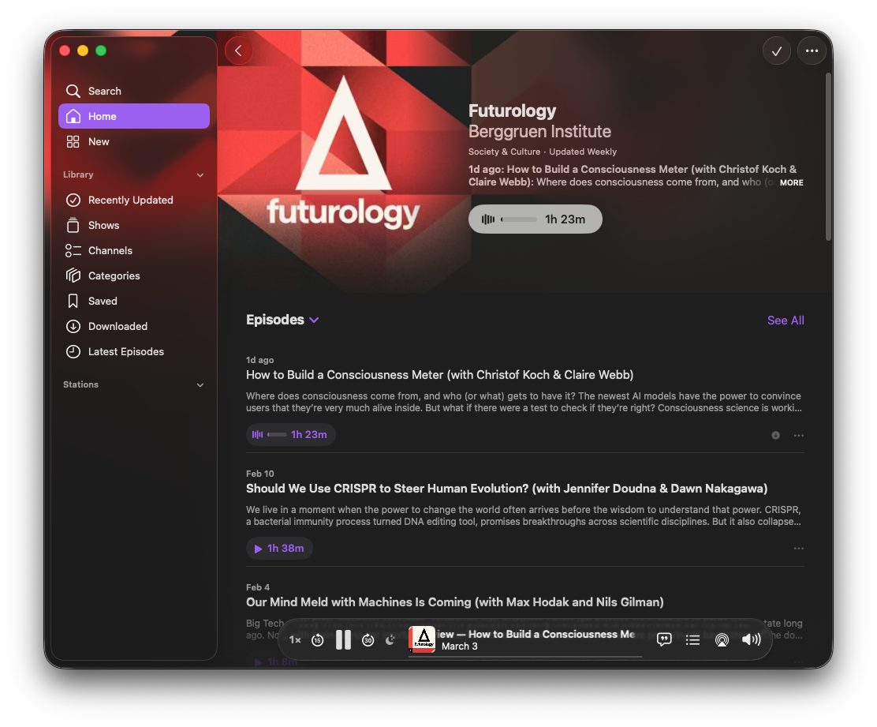
Task: Open the transcript speech bubble icon
Action: 664,639
